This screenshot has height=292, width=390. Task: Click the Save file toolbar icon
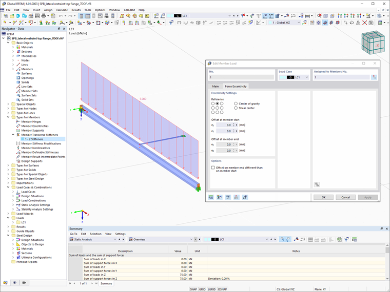[x=37, y=16]
